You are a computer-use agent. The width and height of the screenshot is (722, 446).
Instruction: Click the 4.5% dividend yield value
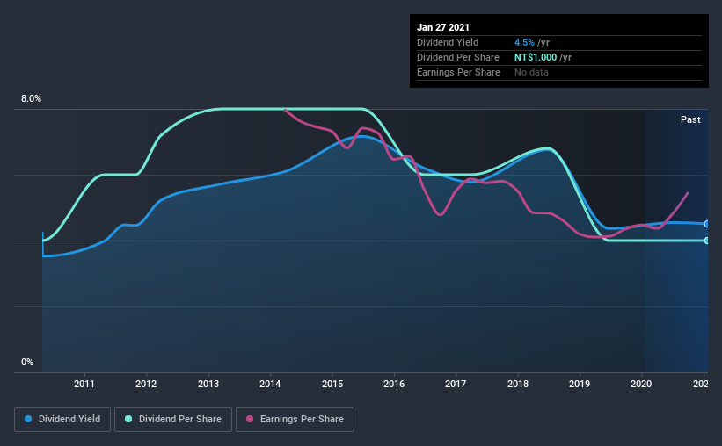(x=524, y=42)
